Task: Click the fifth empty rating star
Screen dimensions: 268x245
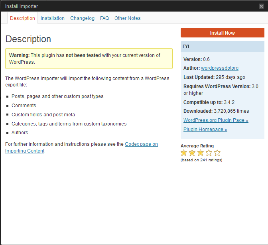Action: 217,153
